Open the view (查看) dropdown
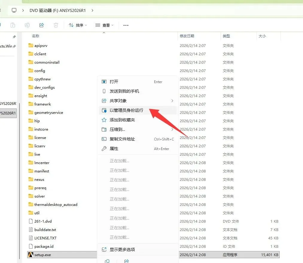The image size is (303, 263). (104, 25)
